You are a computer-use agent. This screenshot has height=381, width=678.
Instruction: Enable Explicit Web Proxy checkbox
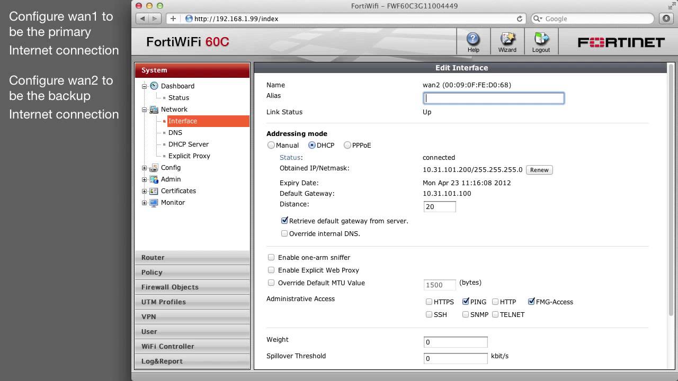tap(271, 270)
